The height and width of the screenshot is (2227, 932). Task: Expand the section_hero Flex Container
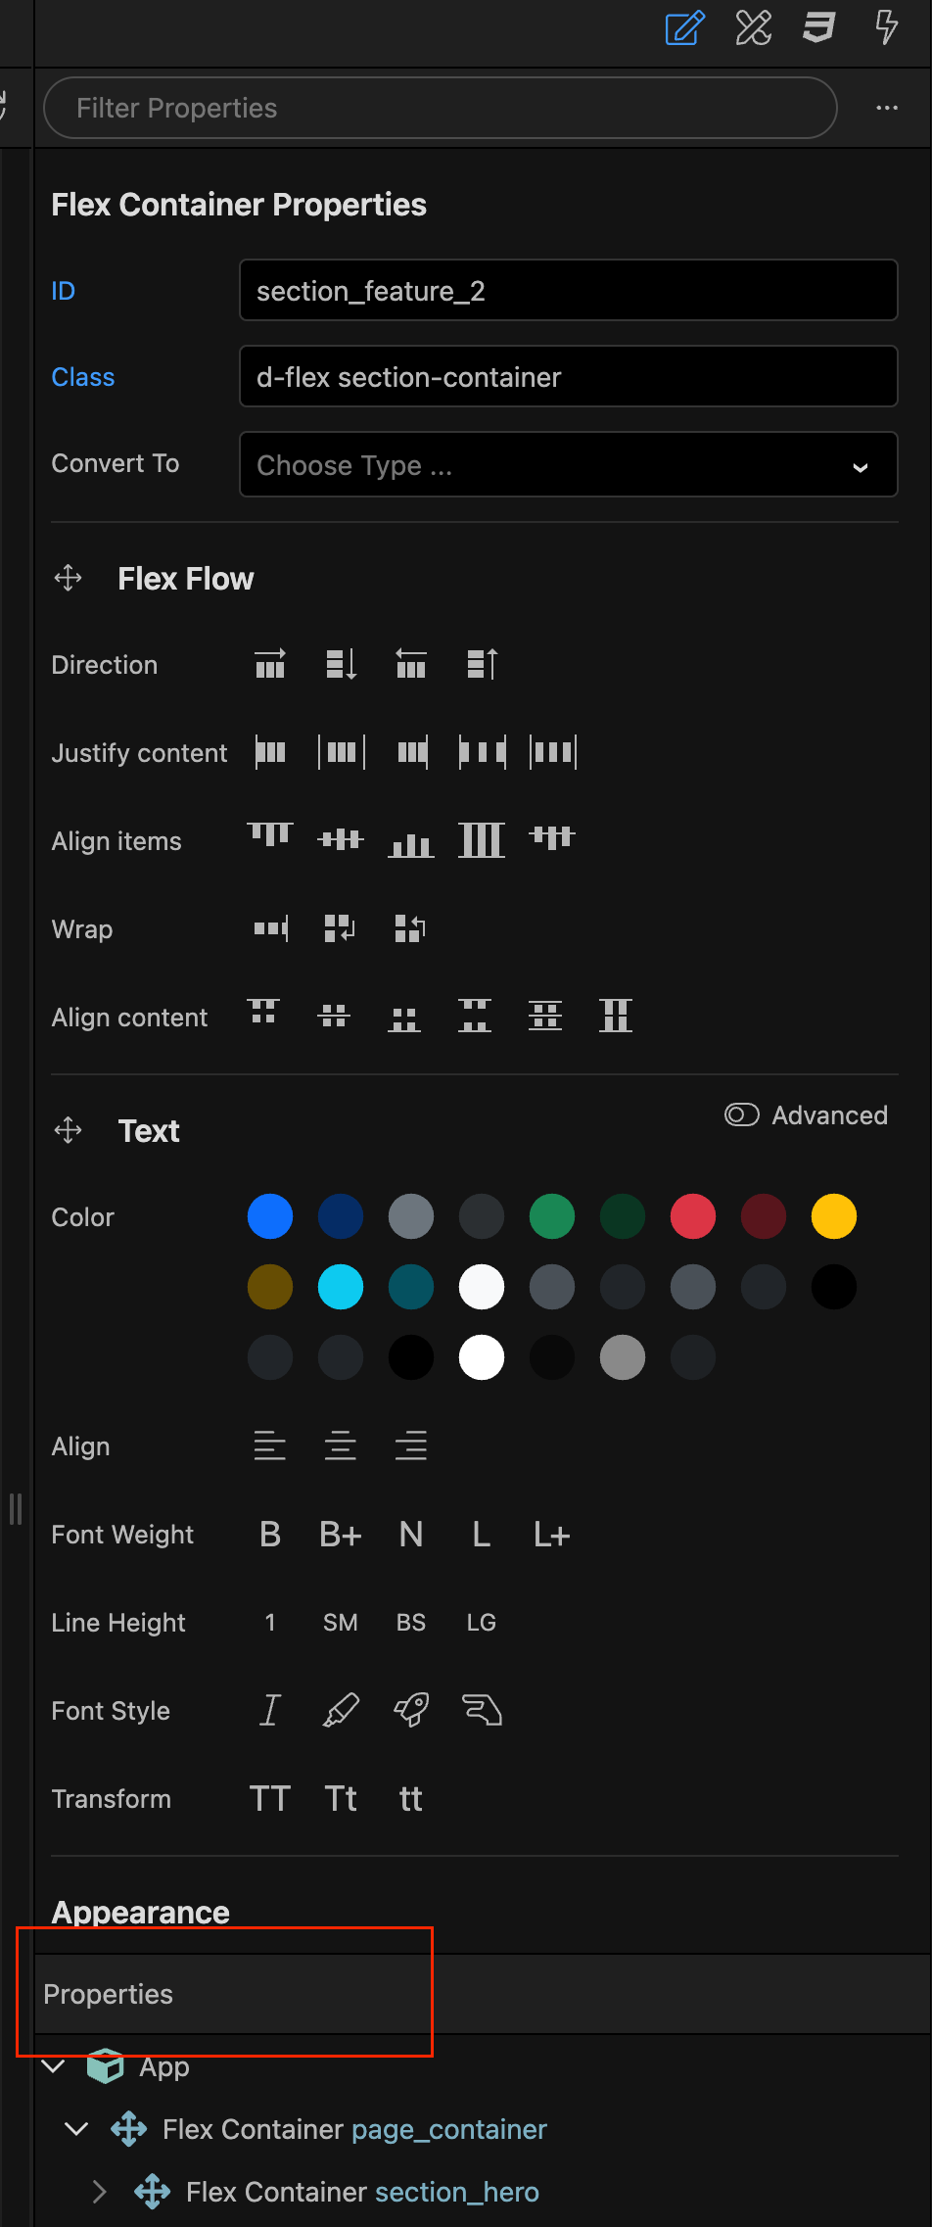pyautogui.click(x=99, y=2191)
